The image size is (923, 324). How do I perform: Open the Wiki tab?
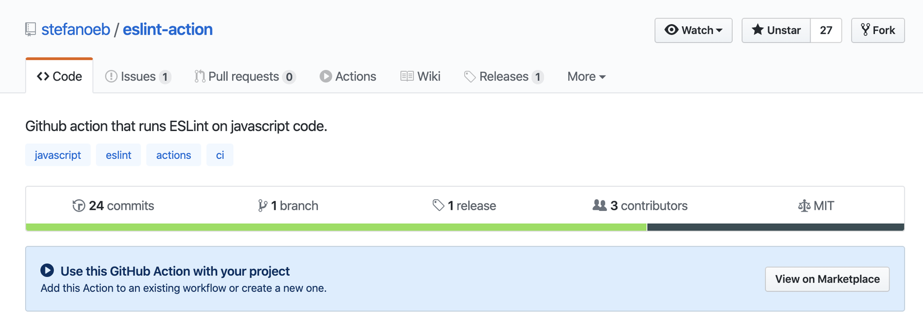tap(421, 77)
